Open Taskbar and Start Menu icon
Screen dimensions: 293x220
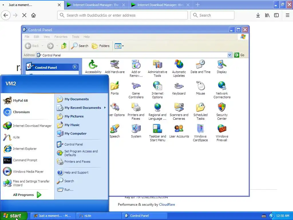click(x=157, y=133)
